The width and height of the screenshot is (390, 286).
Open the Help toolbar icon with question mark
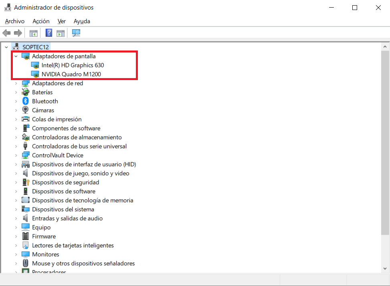[x=49, y=33]
